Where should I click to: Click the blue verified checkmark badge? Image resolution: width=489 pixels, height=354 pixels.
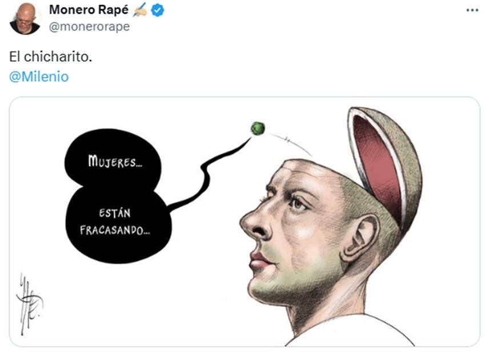158,10
